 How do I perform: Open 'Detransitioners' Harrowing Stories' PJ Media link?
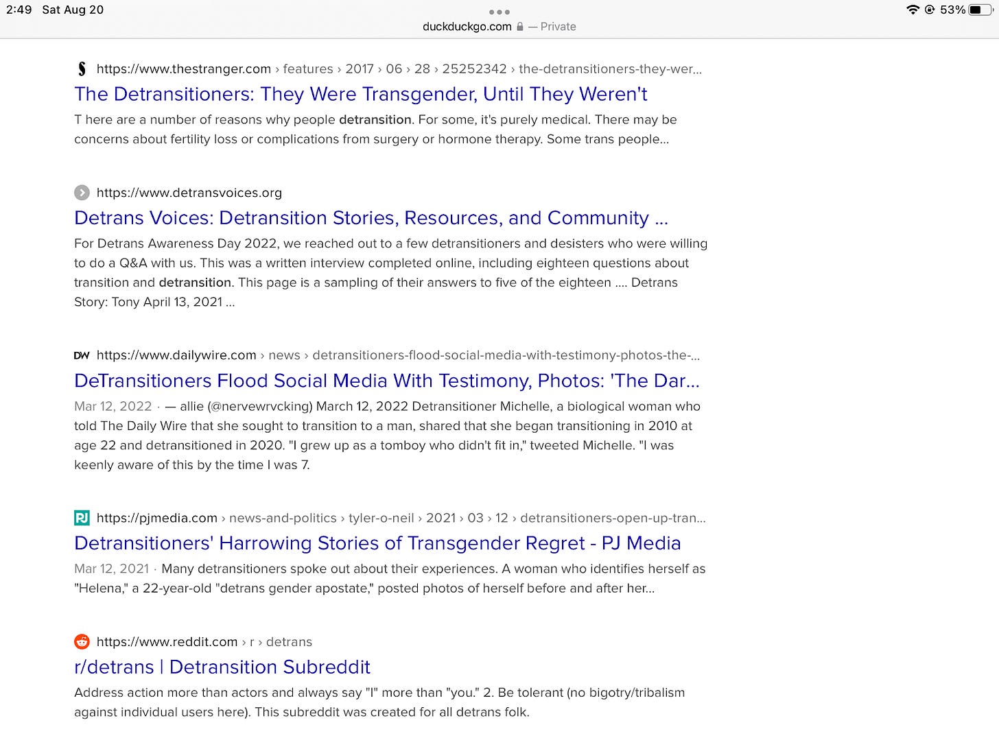[x=377, y=543]
